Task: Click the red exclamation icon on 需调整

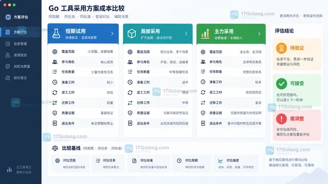Action: click(x=281, y=119)
